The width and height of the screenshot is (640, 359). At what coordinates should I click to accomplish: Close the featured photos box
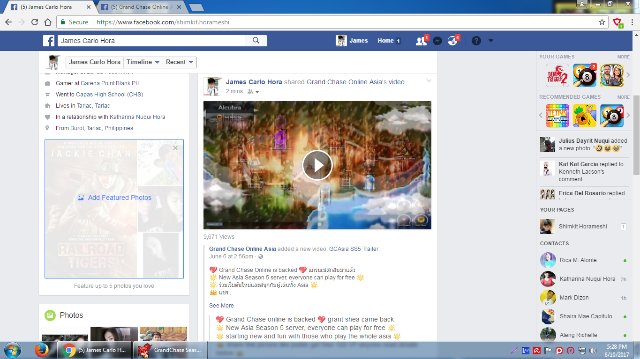175,148
